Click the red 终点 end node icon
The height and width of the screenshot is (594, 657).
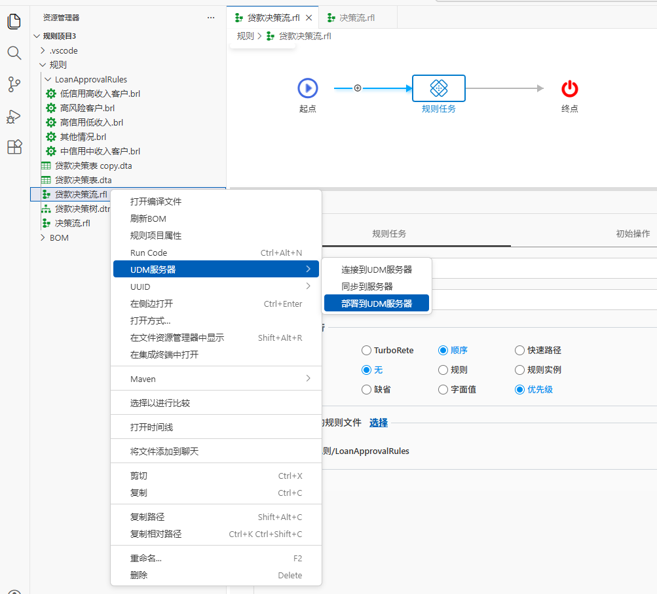[x=570, y=88]
